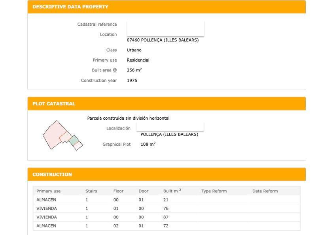Click the Date Reform column header

(x=265, y=191)
